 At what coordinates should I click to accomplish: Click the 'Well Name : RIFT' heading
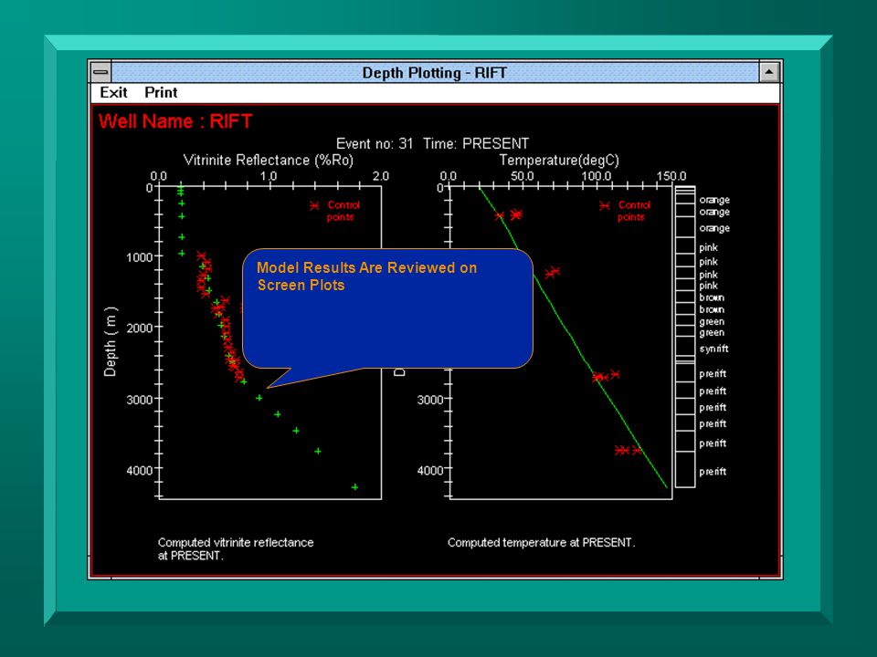(175, 121)
